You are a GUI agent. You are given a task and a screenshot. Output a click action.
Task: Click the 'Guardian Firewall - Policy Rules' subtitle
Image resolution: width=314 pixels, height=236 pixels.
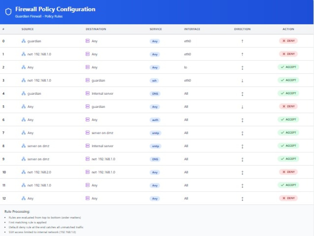click(x=39, y=16)
